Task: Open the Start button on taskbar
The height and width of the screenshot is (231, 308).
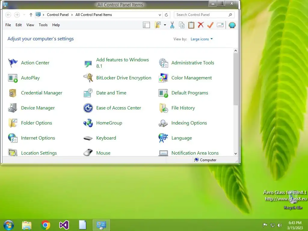Action: click(x=9, y=225)
